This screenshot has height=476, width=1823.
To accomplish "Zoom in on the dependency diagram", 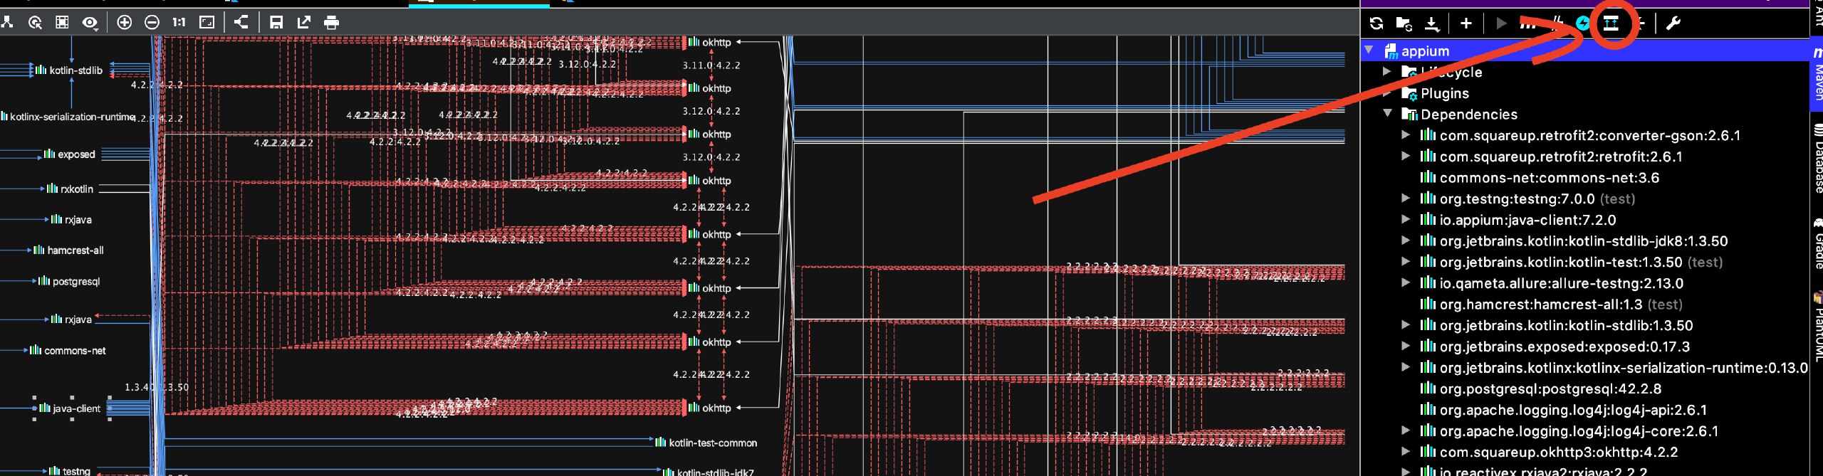I will (x=124, y=23).
